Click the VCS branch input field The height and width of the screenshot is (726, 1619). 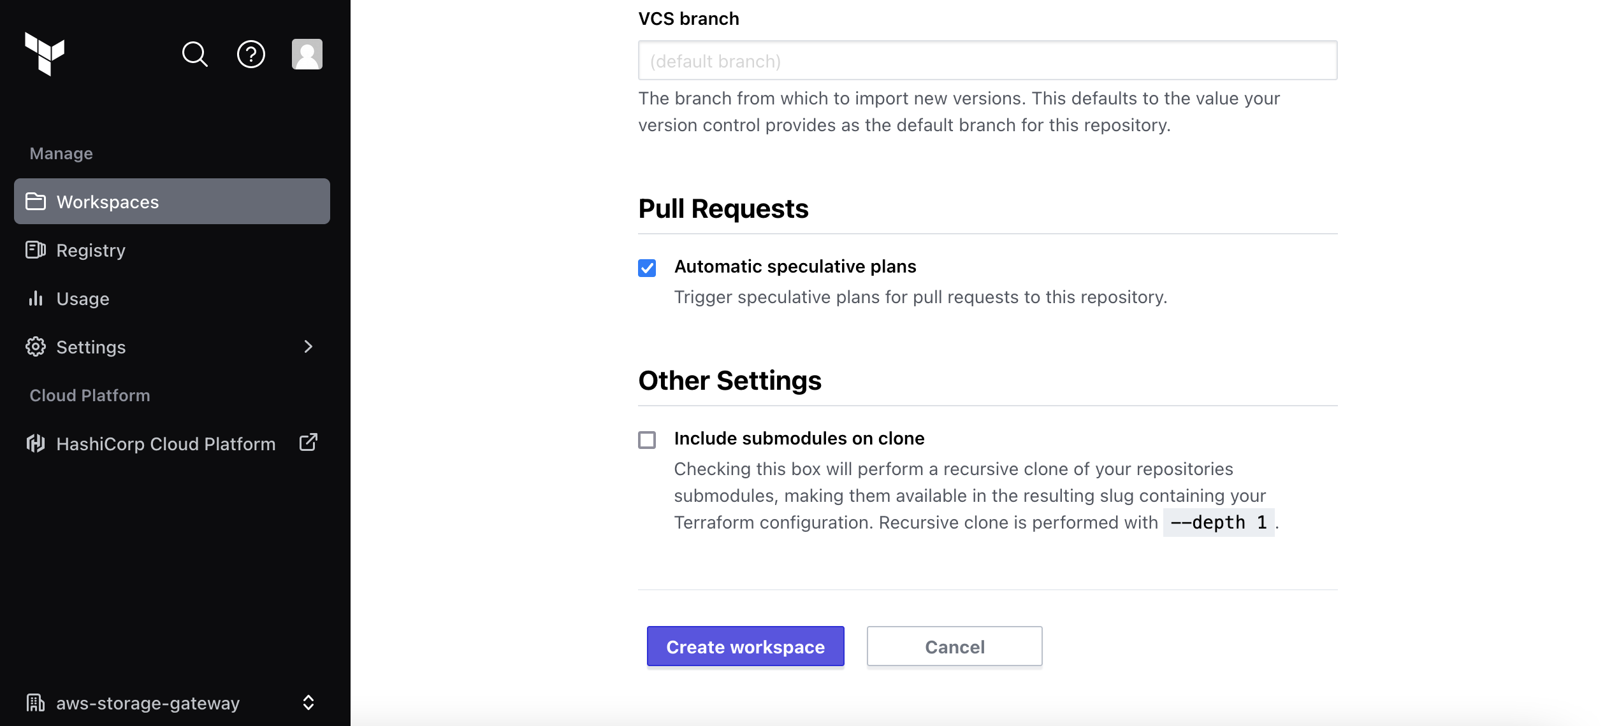click(987, 60)
